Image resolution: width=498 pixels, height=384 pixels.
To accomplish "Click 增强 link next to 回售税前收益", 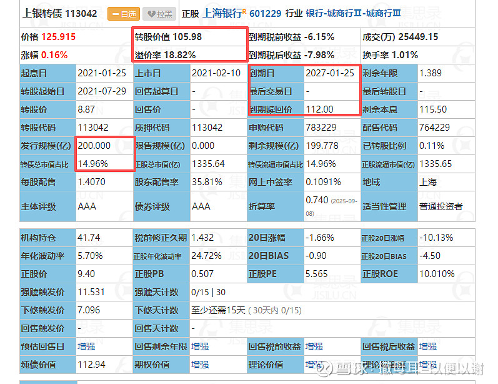I will click(x=314, y=346).
